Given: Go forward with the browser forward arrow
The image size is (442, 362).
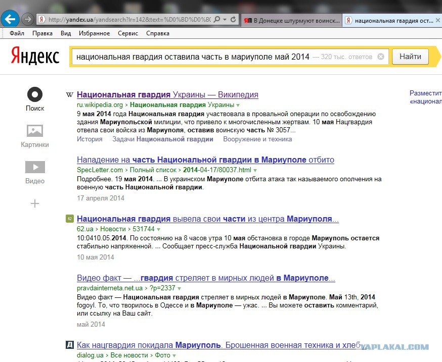Looking at the screenshot, I should coord(28,19).
